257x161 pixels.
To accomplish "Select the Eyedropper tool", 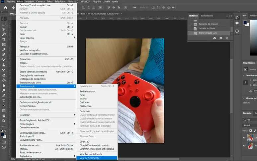I will pyautogui.click(x=4, y=50).
